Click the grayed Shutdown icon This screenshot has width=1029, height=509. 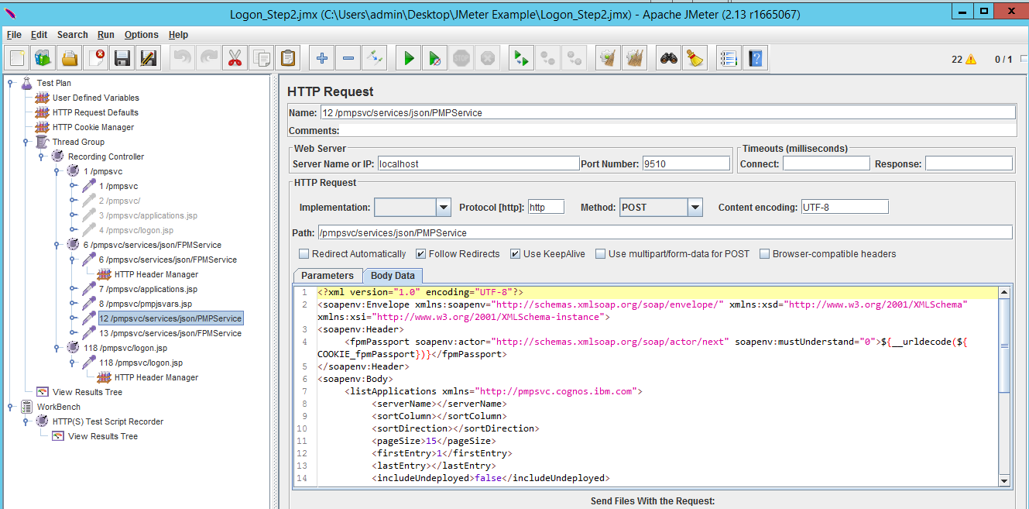tap(488, 57)
